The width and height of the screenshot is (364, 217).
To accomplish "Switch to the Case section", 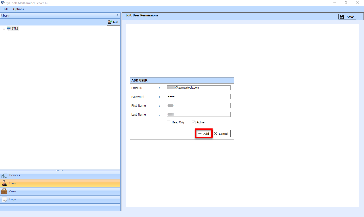I will (x=60, y=192).
